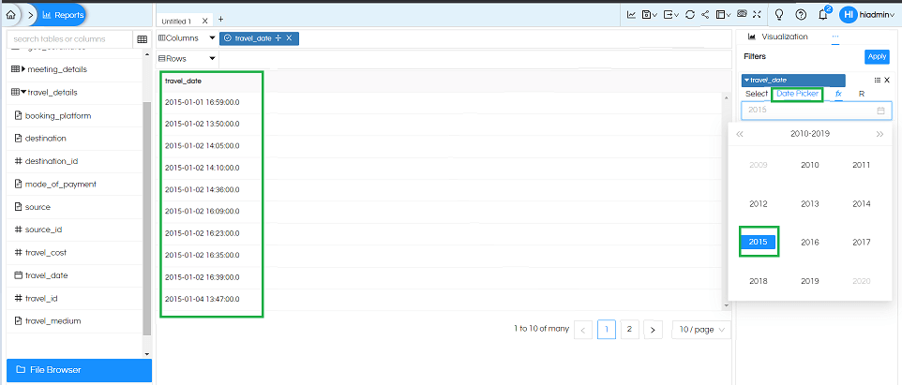Open the save report dropdown
The width and height of the screenshot is (902, 385).
(x=650, y=15)
